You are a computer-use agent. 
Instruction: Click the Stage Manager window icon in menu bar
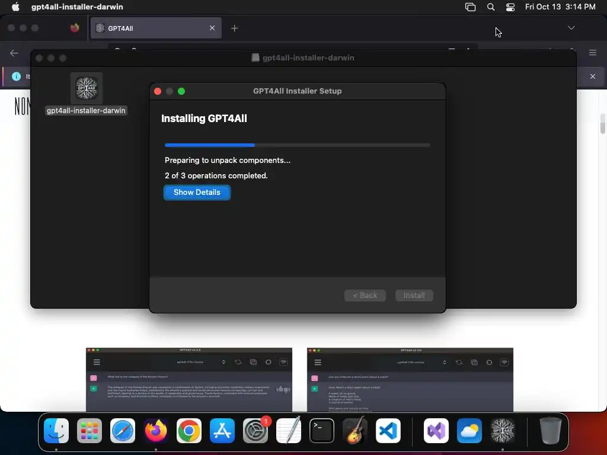point(470,7)
